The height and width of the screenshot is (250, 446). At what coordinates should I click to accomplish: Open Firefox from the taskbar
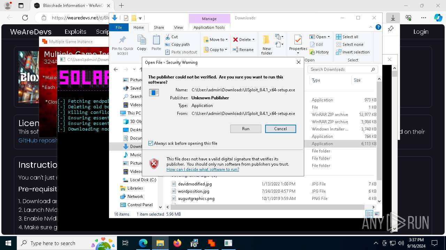pos(177,243)
